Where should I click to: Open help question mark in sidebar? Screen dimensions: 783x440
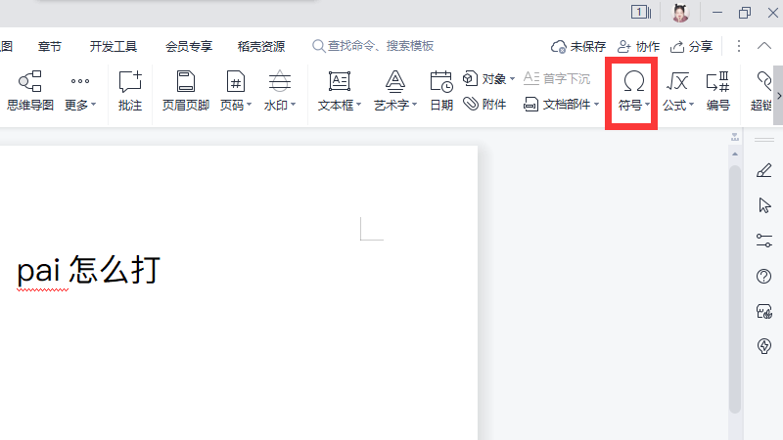[x=764, y=277]
